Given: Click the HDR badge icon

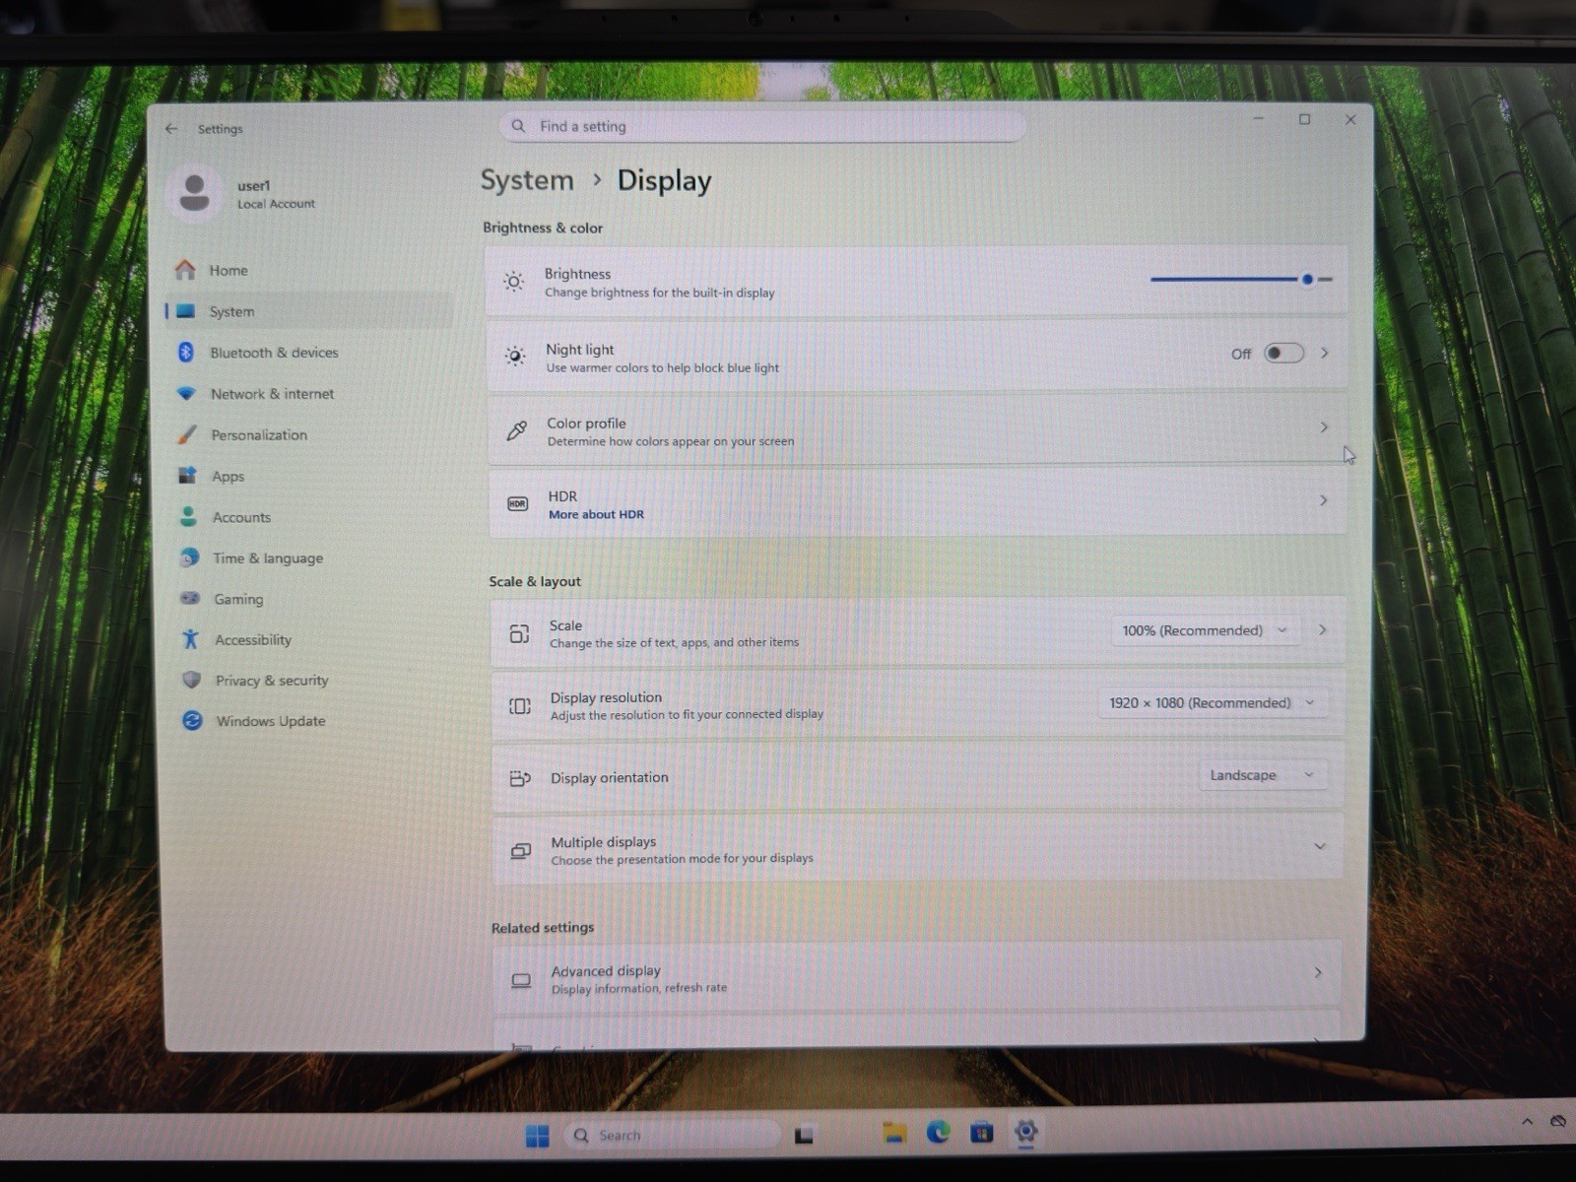Looking at the screenshot, I should pos(517,504).
